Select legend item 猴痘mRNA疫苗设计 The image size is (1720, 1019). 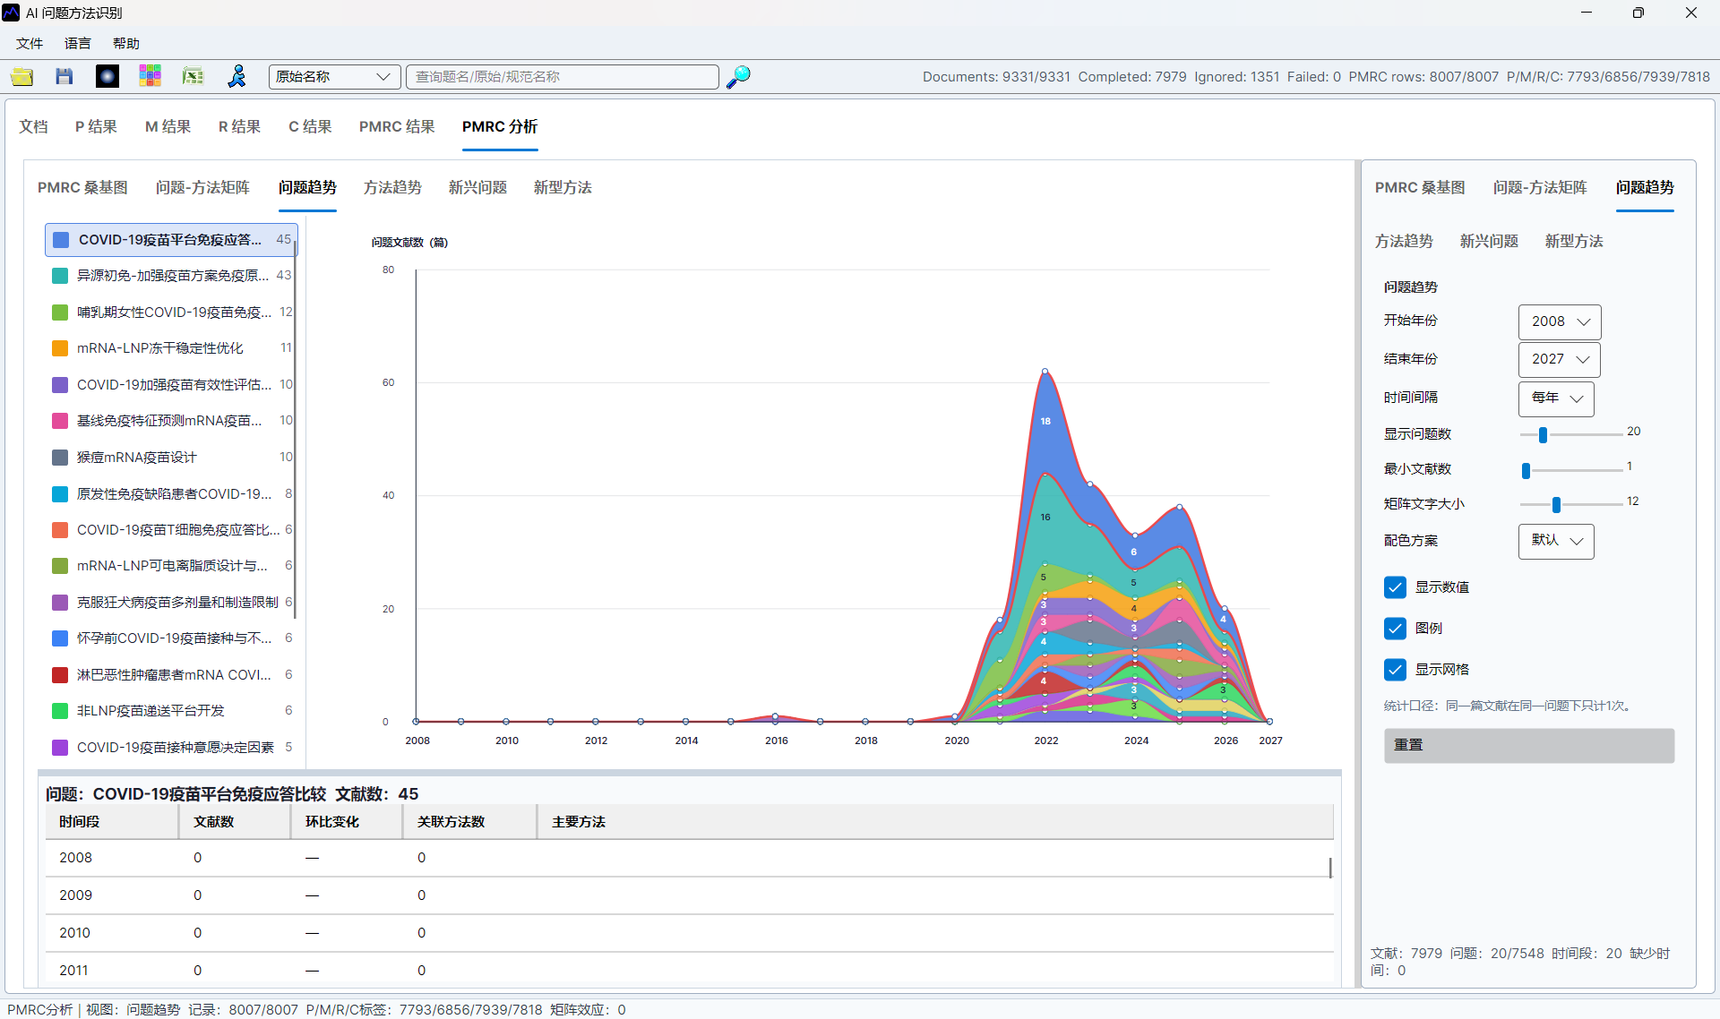click(171, 458)
